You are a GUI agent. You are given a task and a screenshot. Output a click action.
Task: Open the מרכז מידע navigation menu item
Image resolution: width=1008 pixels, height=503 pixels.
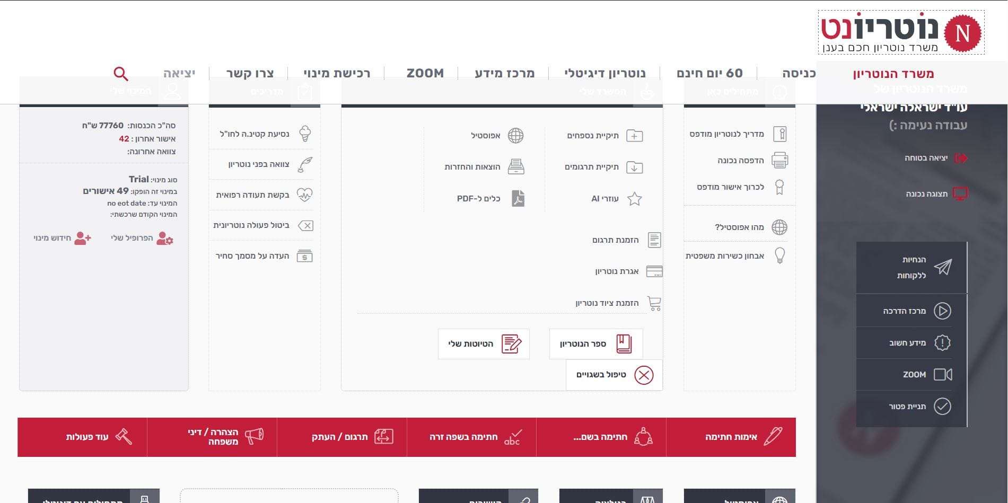[x=504, y=73]
